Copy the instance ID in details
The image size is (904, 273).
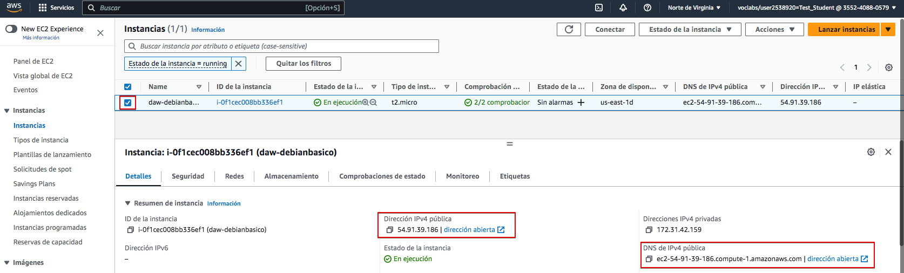[x=130, y=230]
